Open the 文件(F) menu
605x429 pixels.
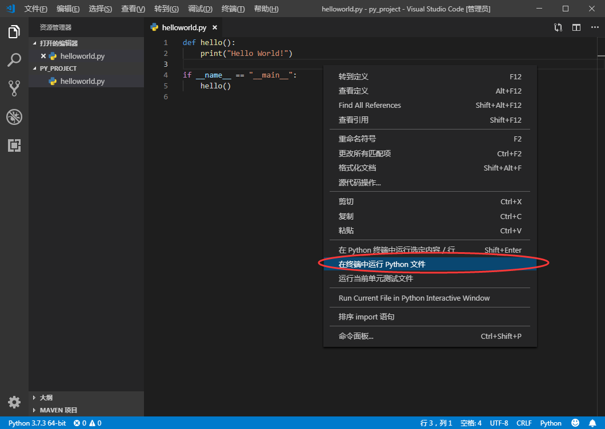tap(35, 9)
